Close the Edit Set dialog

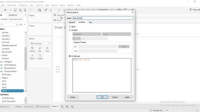click(x=132, y=12)
